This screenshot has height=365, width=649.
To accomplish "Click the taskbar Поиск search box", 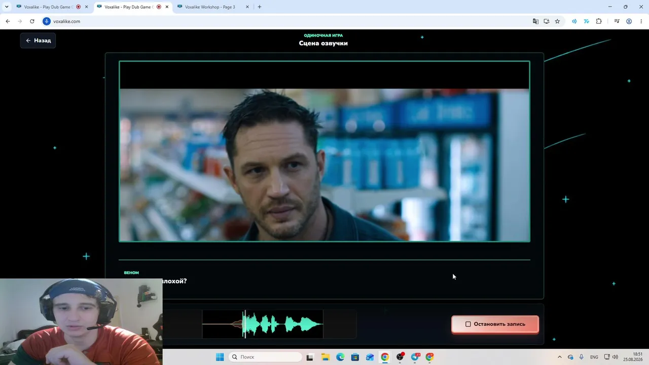I will tap(265, 357).
